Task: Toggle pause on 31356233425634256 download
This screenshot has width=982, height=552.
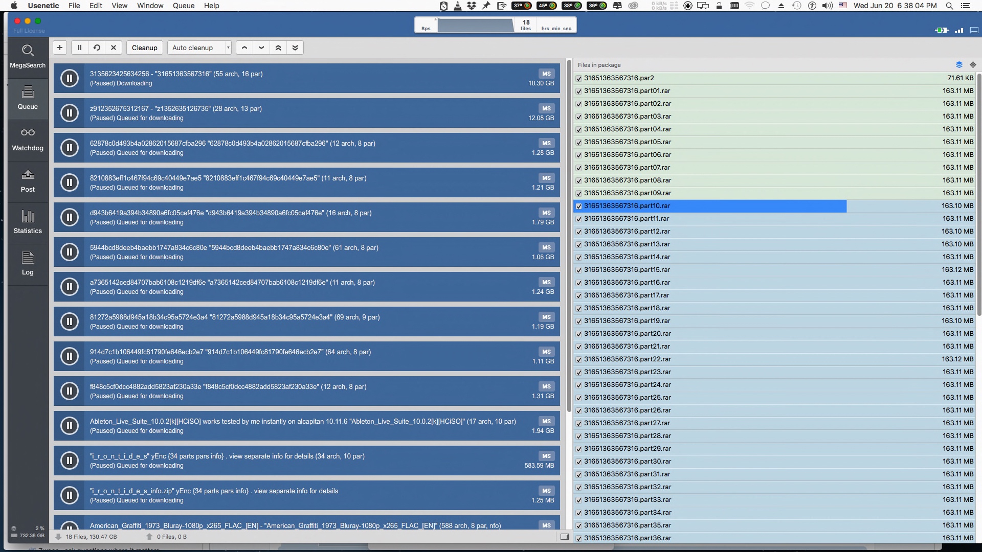Action: point(69,78)
